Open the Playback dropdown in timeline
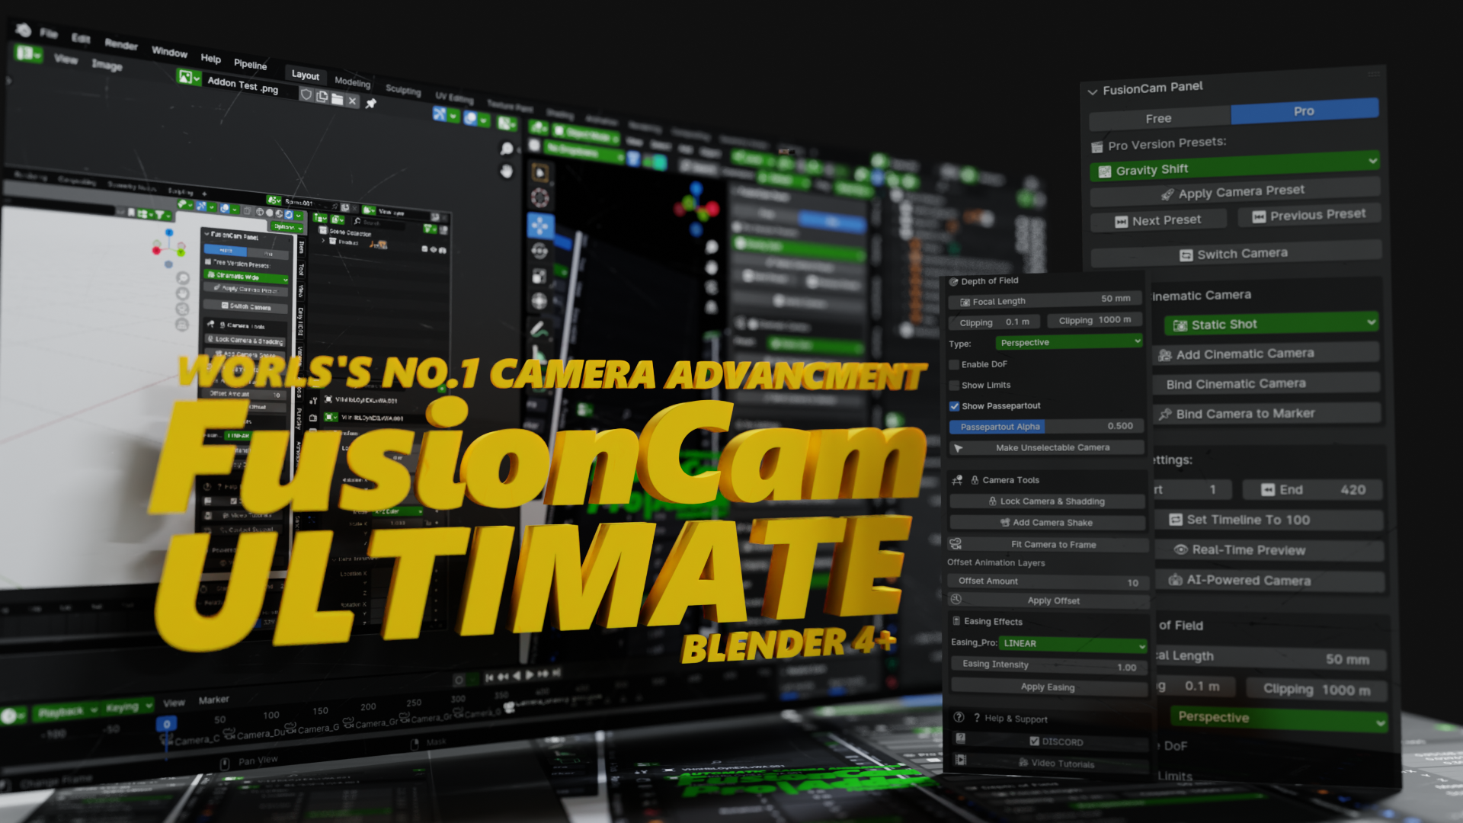The width and height of the screenshot is (1463, 823). tap(66, 712)
